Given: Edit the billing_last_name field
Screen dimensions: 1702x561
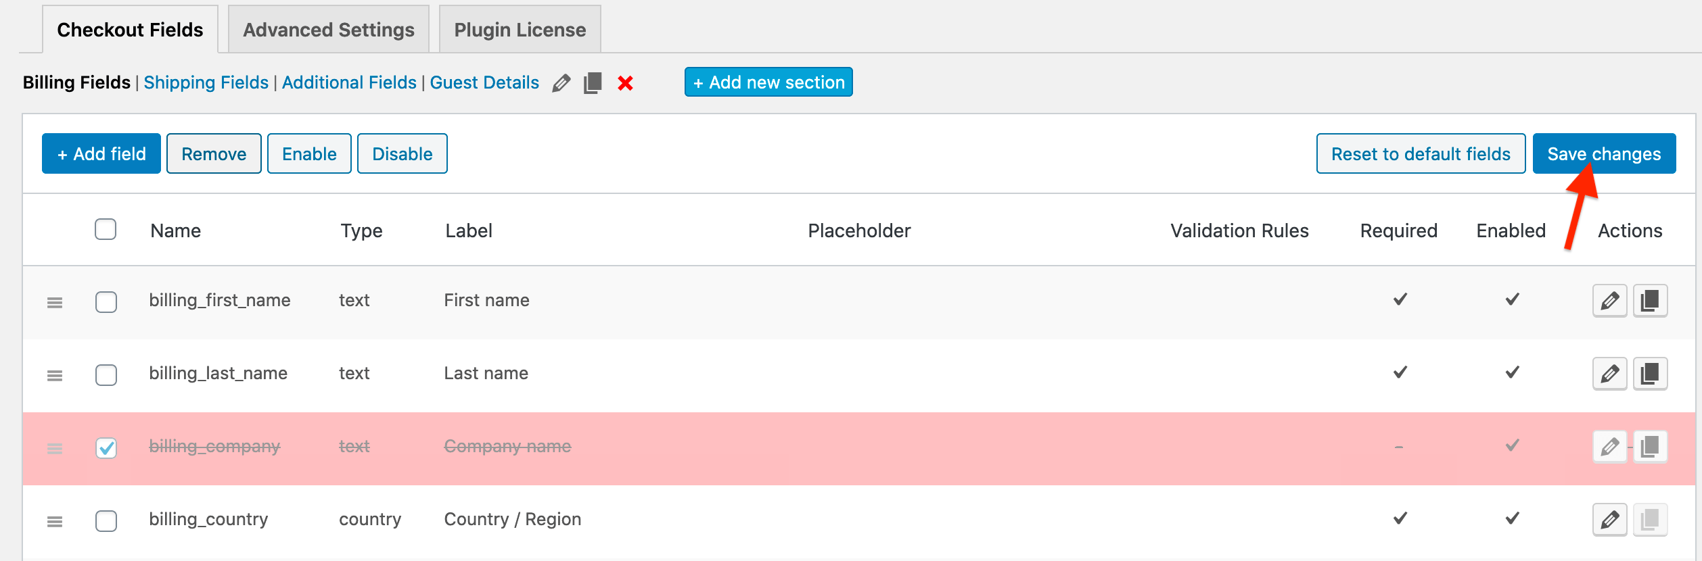Looking at the screenshot, I should click(1609, 373).
